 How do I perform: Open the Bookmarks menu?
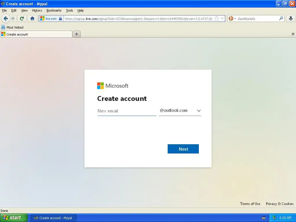pyautogui.click(x=54, y=10)
